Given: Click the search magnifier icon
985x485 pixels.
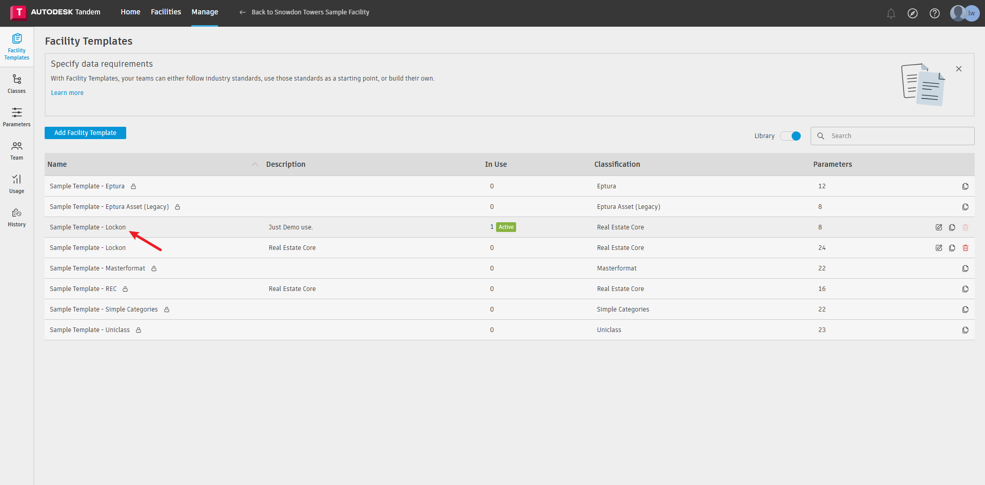Looking at the screenshot, I should (821, 136).
